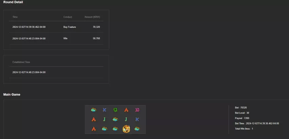Click the Payout : 7200 text

(x=242, y=118)
